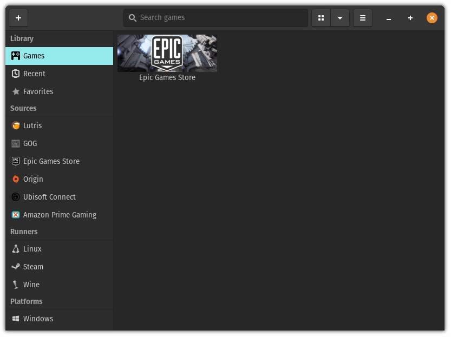
Task: Open the Origin source
Action: pos(32,179)
